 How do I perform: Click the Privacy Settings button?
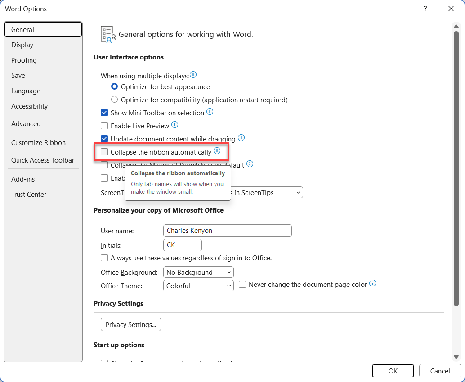point(130,325)
